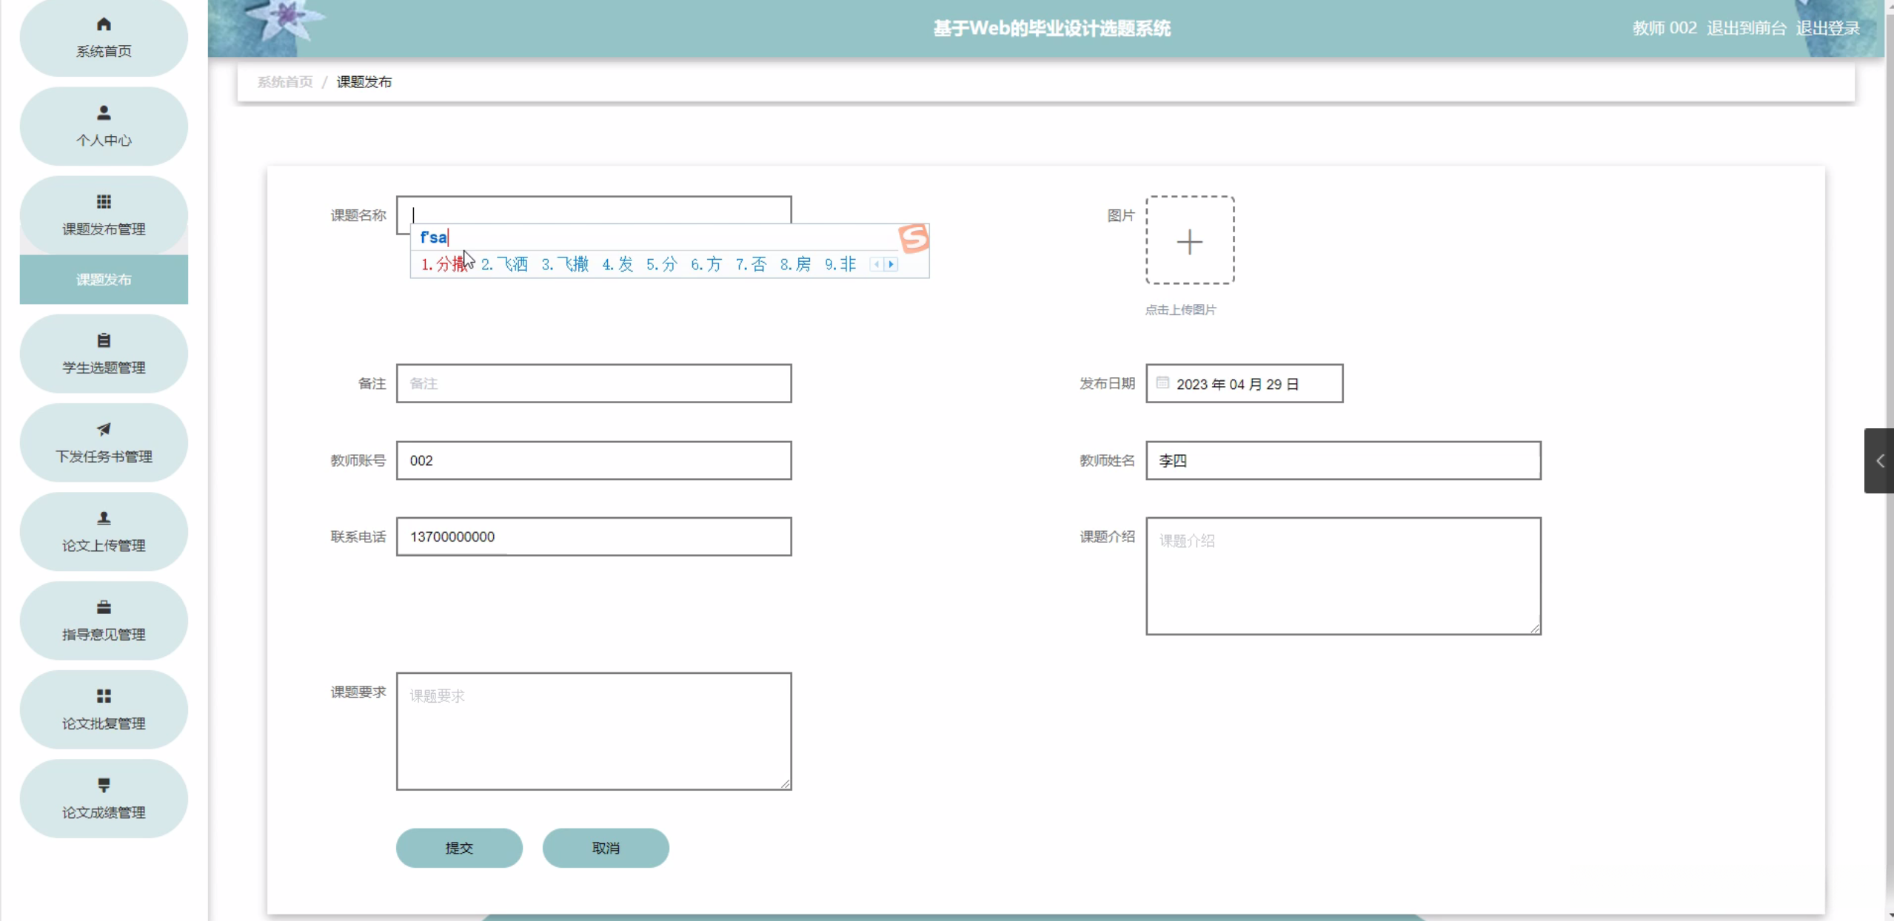
Task: Click the 退出登录 link in header
Action: pos(1827,28)
